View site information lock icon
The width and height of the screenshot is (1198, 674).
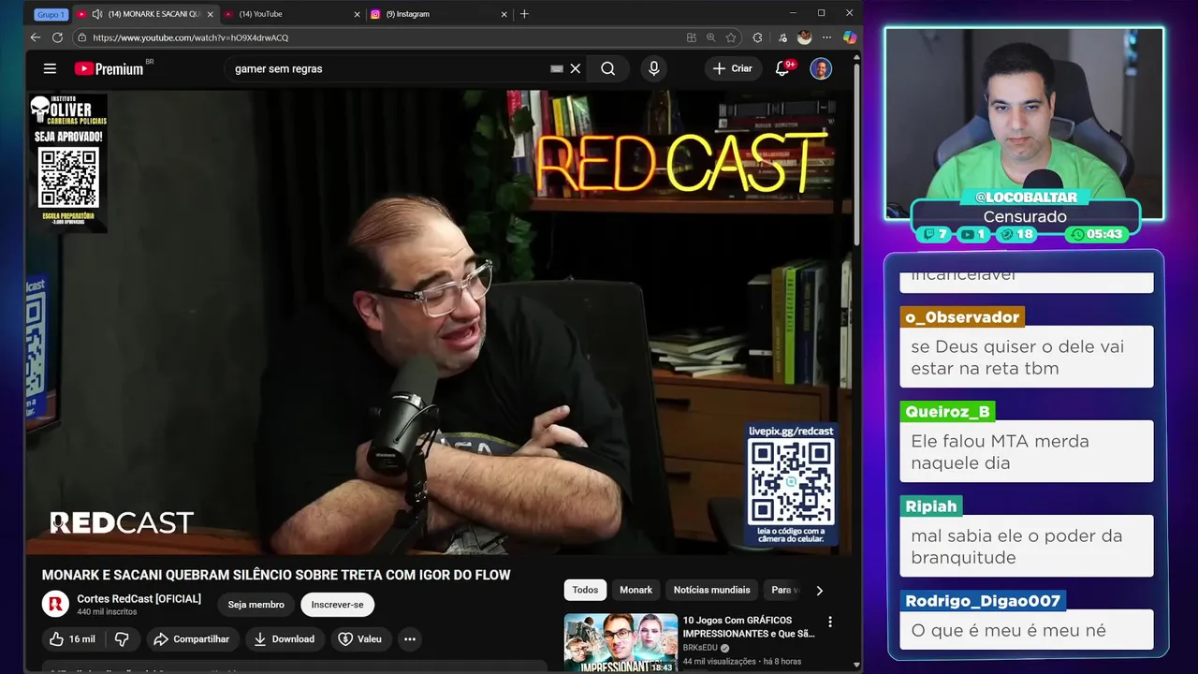[82, 37]
